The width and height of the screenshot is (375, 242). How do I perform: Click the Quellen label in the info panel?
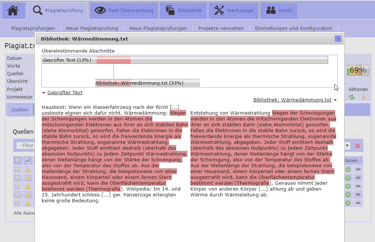15,74
